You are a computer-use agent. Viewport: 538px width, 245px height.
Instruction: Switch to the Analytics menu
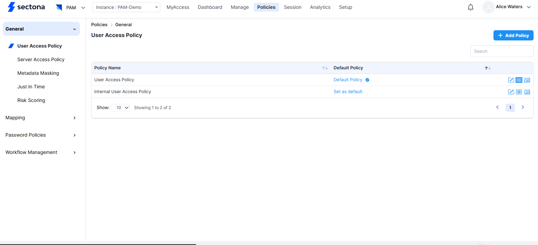pyautogui.click(x=320, y=7)
